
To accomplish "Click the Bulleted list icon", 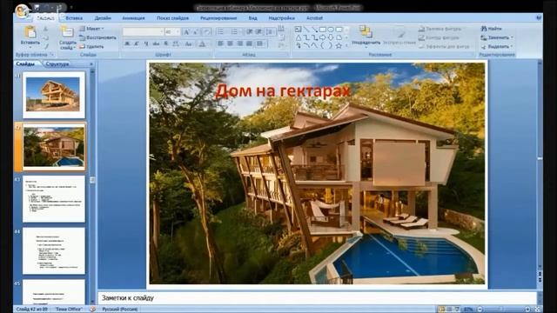I will tap(221, 32).
